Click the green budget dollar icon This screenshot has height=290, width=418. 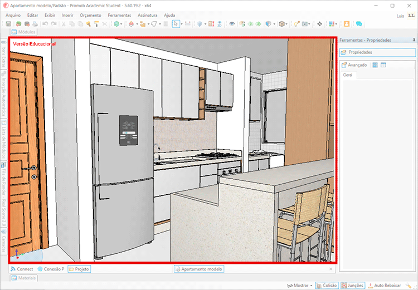pyautogui.click(x=116, y=24)
